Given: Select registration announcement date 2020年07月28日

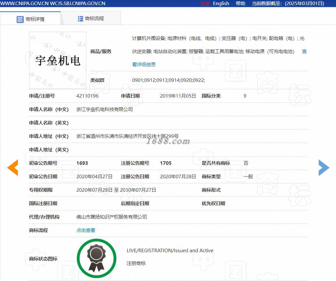Looking at the screenshot, I should 178,177.
